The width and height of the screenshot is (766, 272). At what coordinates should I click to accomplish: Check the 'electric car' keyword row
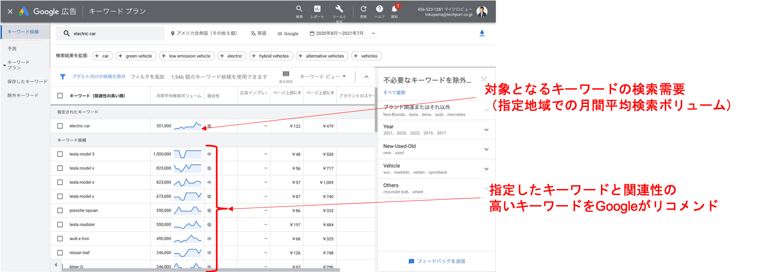pos(60,126)
